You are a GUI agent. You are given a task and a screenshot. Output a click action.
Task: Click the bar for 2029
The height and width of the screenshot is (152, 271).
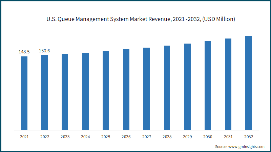coord(188,87)
